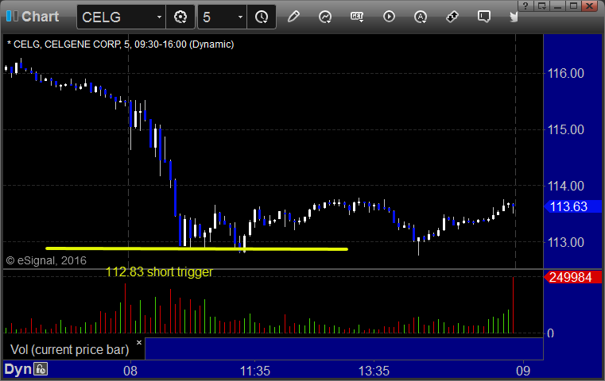Click the 113.00 price axis label

coord(565,242)
